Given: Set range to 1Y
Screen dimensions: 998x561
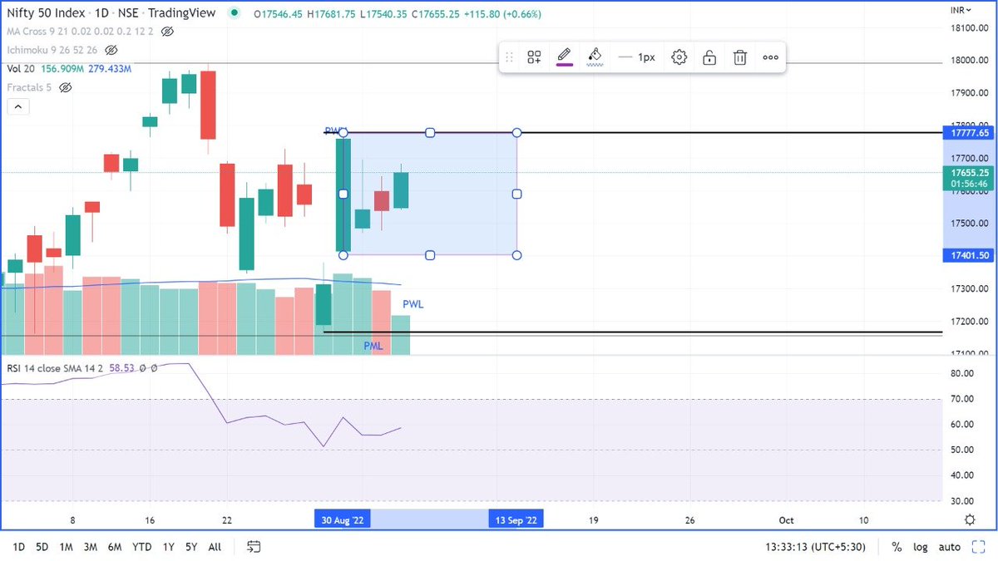Looking at the screenshot, I should tap(169, 547).
